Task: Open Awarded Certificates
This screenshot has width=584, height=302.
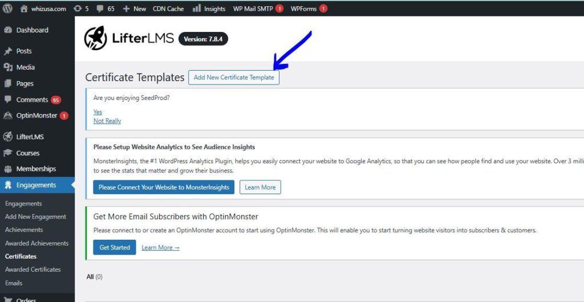Action: click(x=33, y=269)
